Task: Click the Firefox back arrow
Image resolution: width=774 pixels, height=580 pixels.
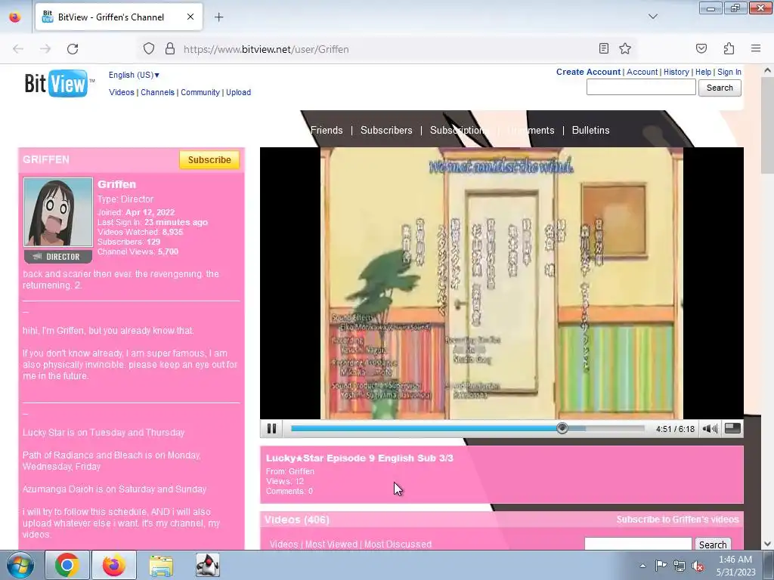Action: [18, 49]
